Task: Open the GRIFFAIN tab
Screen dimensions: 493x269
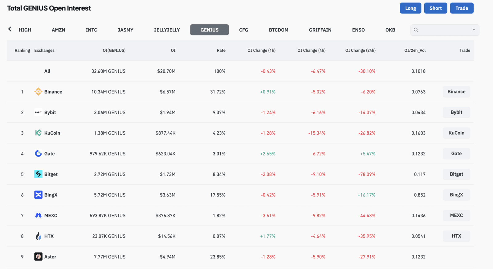Action: click(x=320, y=30)
